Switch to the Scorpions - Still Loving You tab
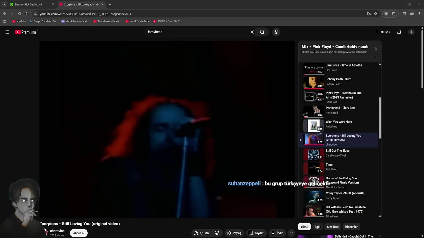This screenshot has height=238, width=424. (79, 4)
